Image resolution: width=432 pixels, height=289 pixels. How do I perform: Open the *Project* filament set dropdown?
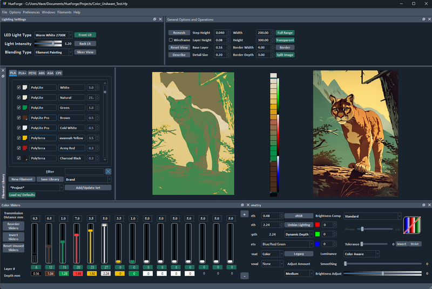tap(36, 188)
